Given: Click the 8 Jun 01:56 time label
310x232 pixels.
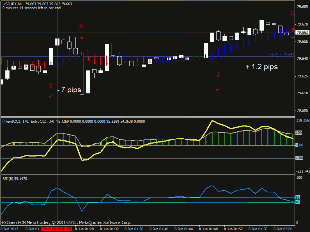Looking at the screenshot, I should tap(258, 229).
